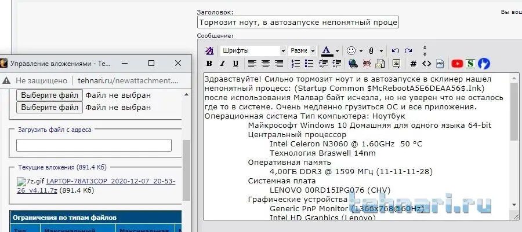The width and height of the screenshot is (522, 232).
Task: Wrap text in HTML tags using <> icon
Action: pyautogui.click(x=426, y=64)
